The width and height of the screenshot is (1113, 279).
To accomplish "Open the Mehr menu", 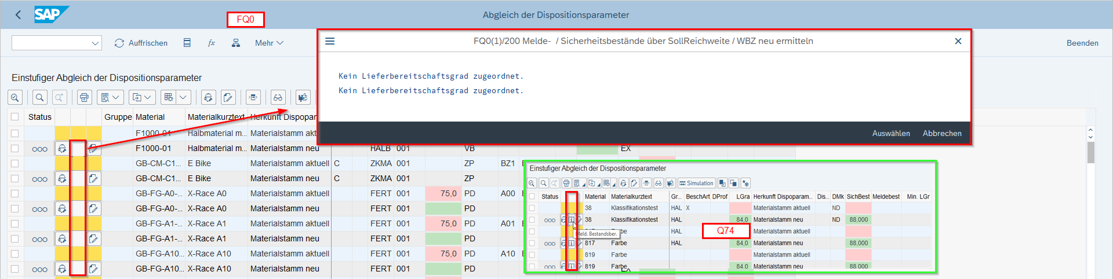I will (269, 43).
